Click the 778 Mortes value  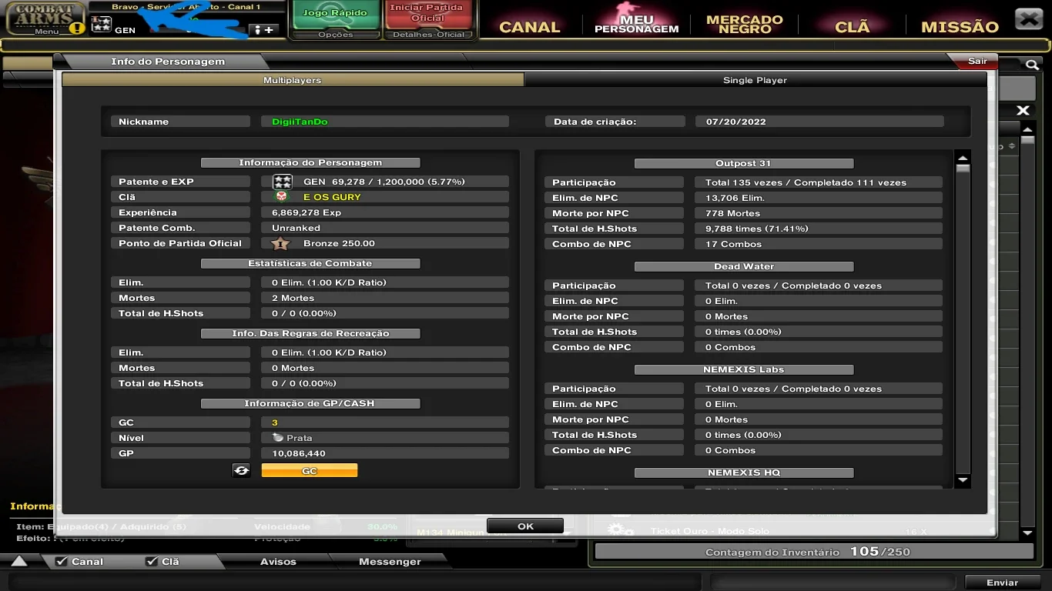(x=732, y=213)
